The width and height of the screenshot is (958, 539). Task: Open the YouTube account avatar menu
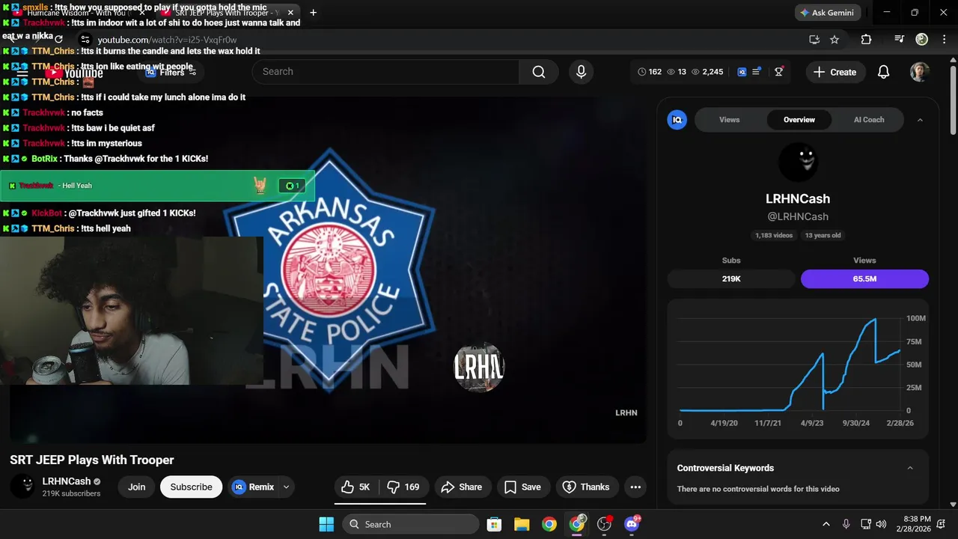tap(920, 72)
